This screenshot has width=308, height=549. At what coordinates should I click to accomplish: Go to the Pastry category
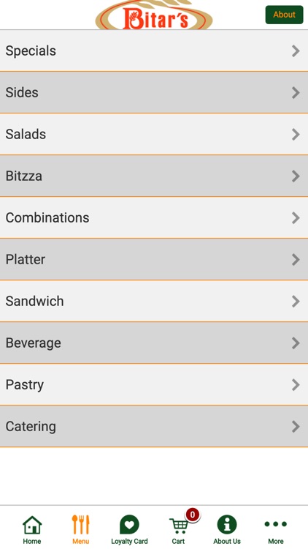[154, 384]
